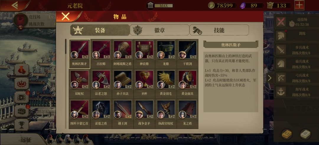Viewport: 319px width, 145px height.
Task: Switch to the 徽章 tab
Action: pyautogui.click(x=159, y=30)
